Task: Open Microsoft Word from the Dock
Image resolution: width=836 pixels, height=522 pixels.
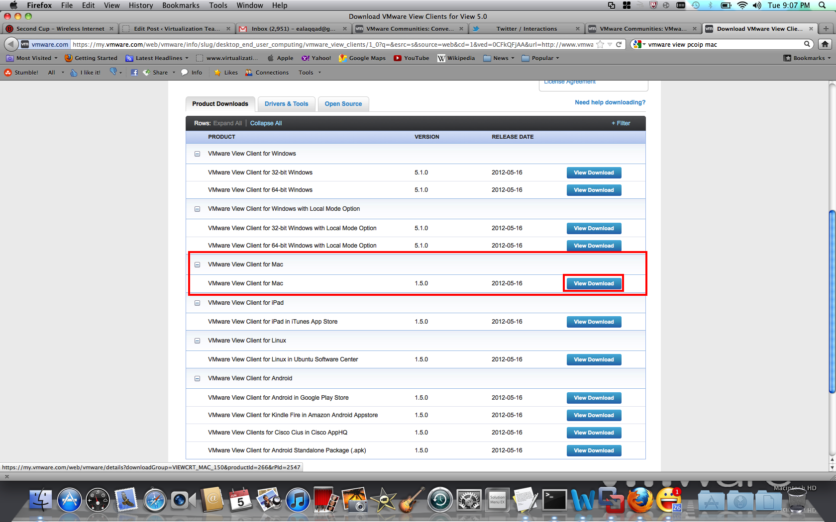Action: point(583,500)
